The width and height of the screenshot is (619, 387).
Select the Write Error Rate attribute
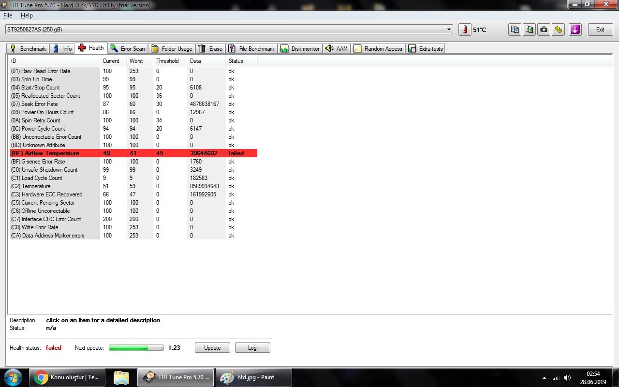[x=133, y=227]
